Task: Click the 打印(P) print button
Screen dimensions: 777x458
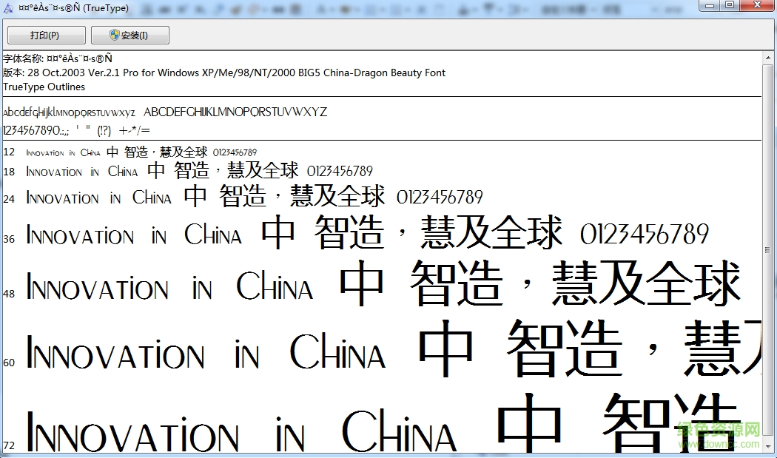Action: pyautogui.click(x=46, y=35)
